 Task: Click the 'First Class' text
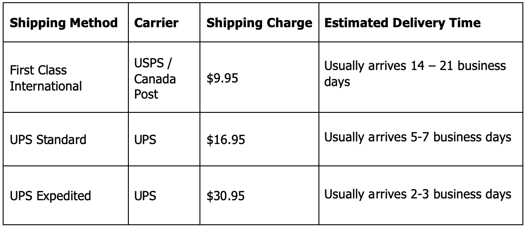[38, 71]
